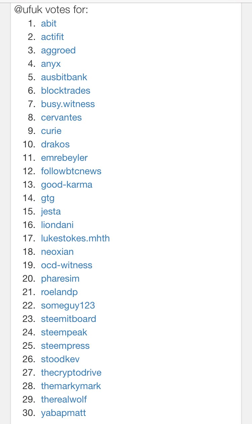This screenshot has height=424, width=252.
Task: Click the blocktrades link
Action: click(x=66, y=91)
